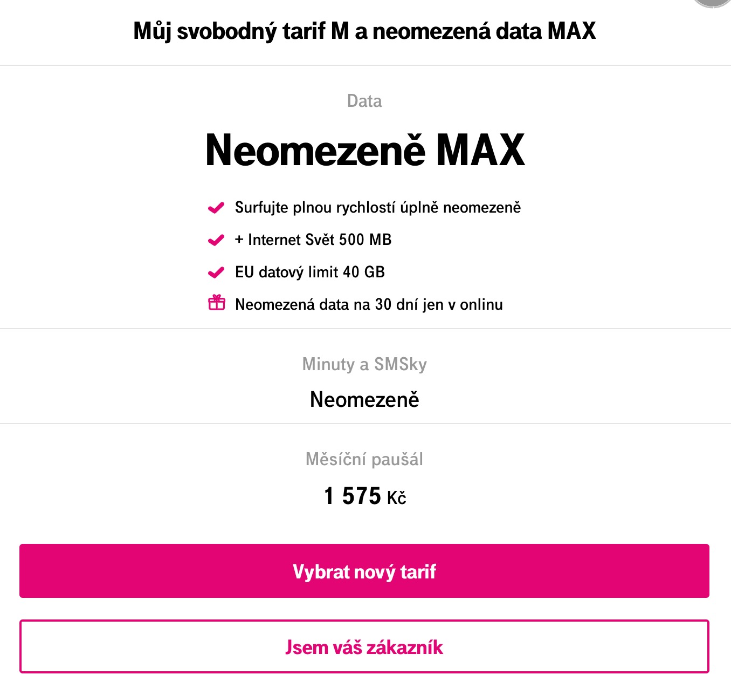The width and height of the screenshot is (731, 695).
Task: Click the 1 575 price number
Action: (353, 496)
